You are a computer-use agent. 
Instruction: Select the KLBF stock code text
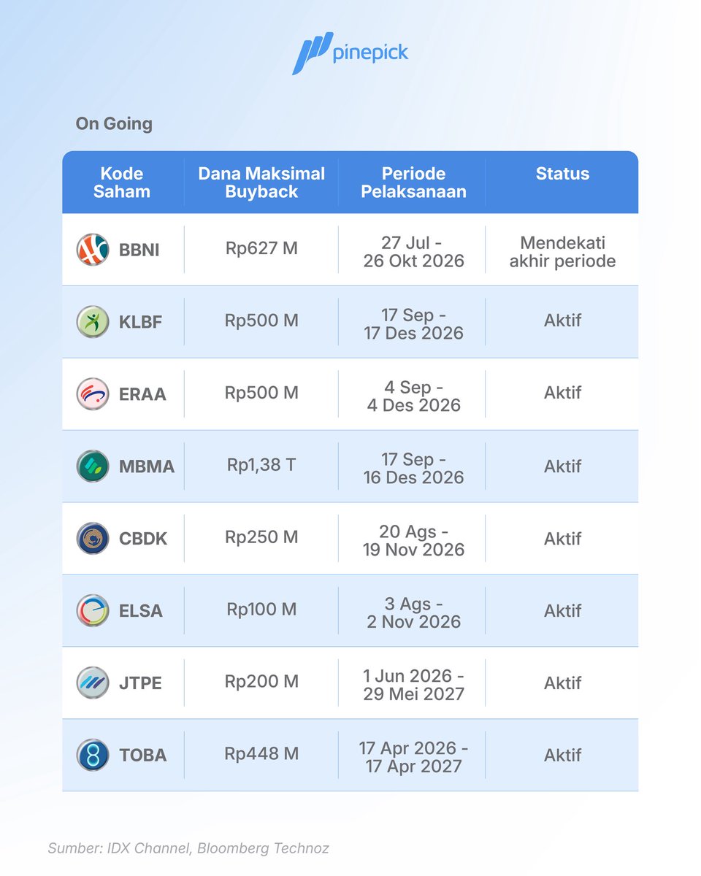[139, 323]
